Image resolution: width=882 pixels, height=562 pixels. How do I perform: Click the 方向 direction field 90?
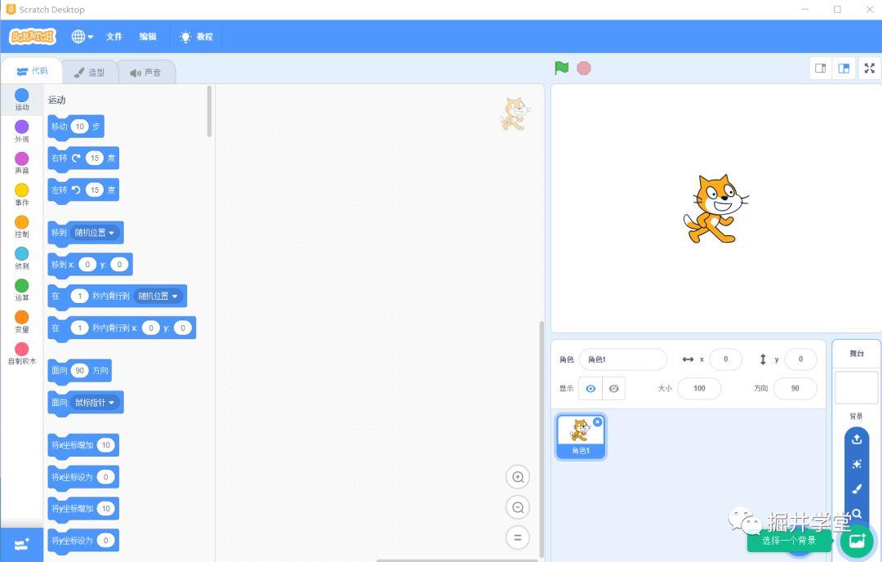tap(795, 388)
